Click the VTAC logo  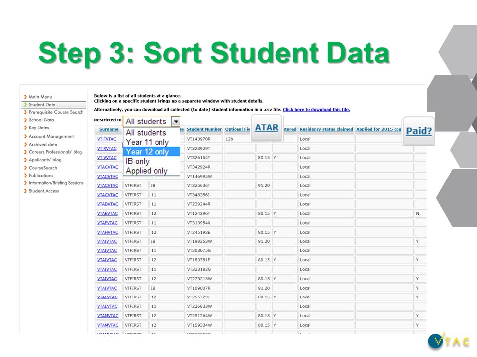coord(449,341)
